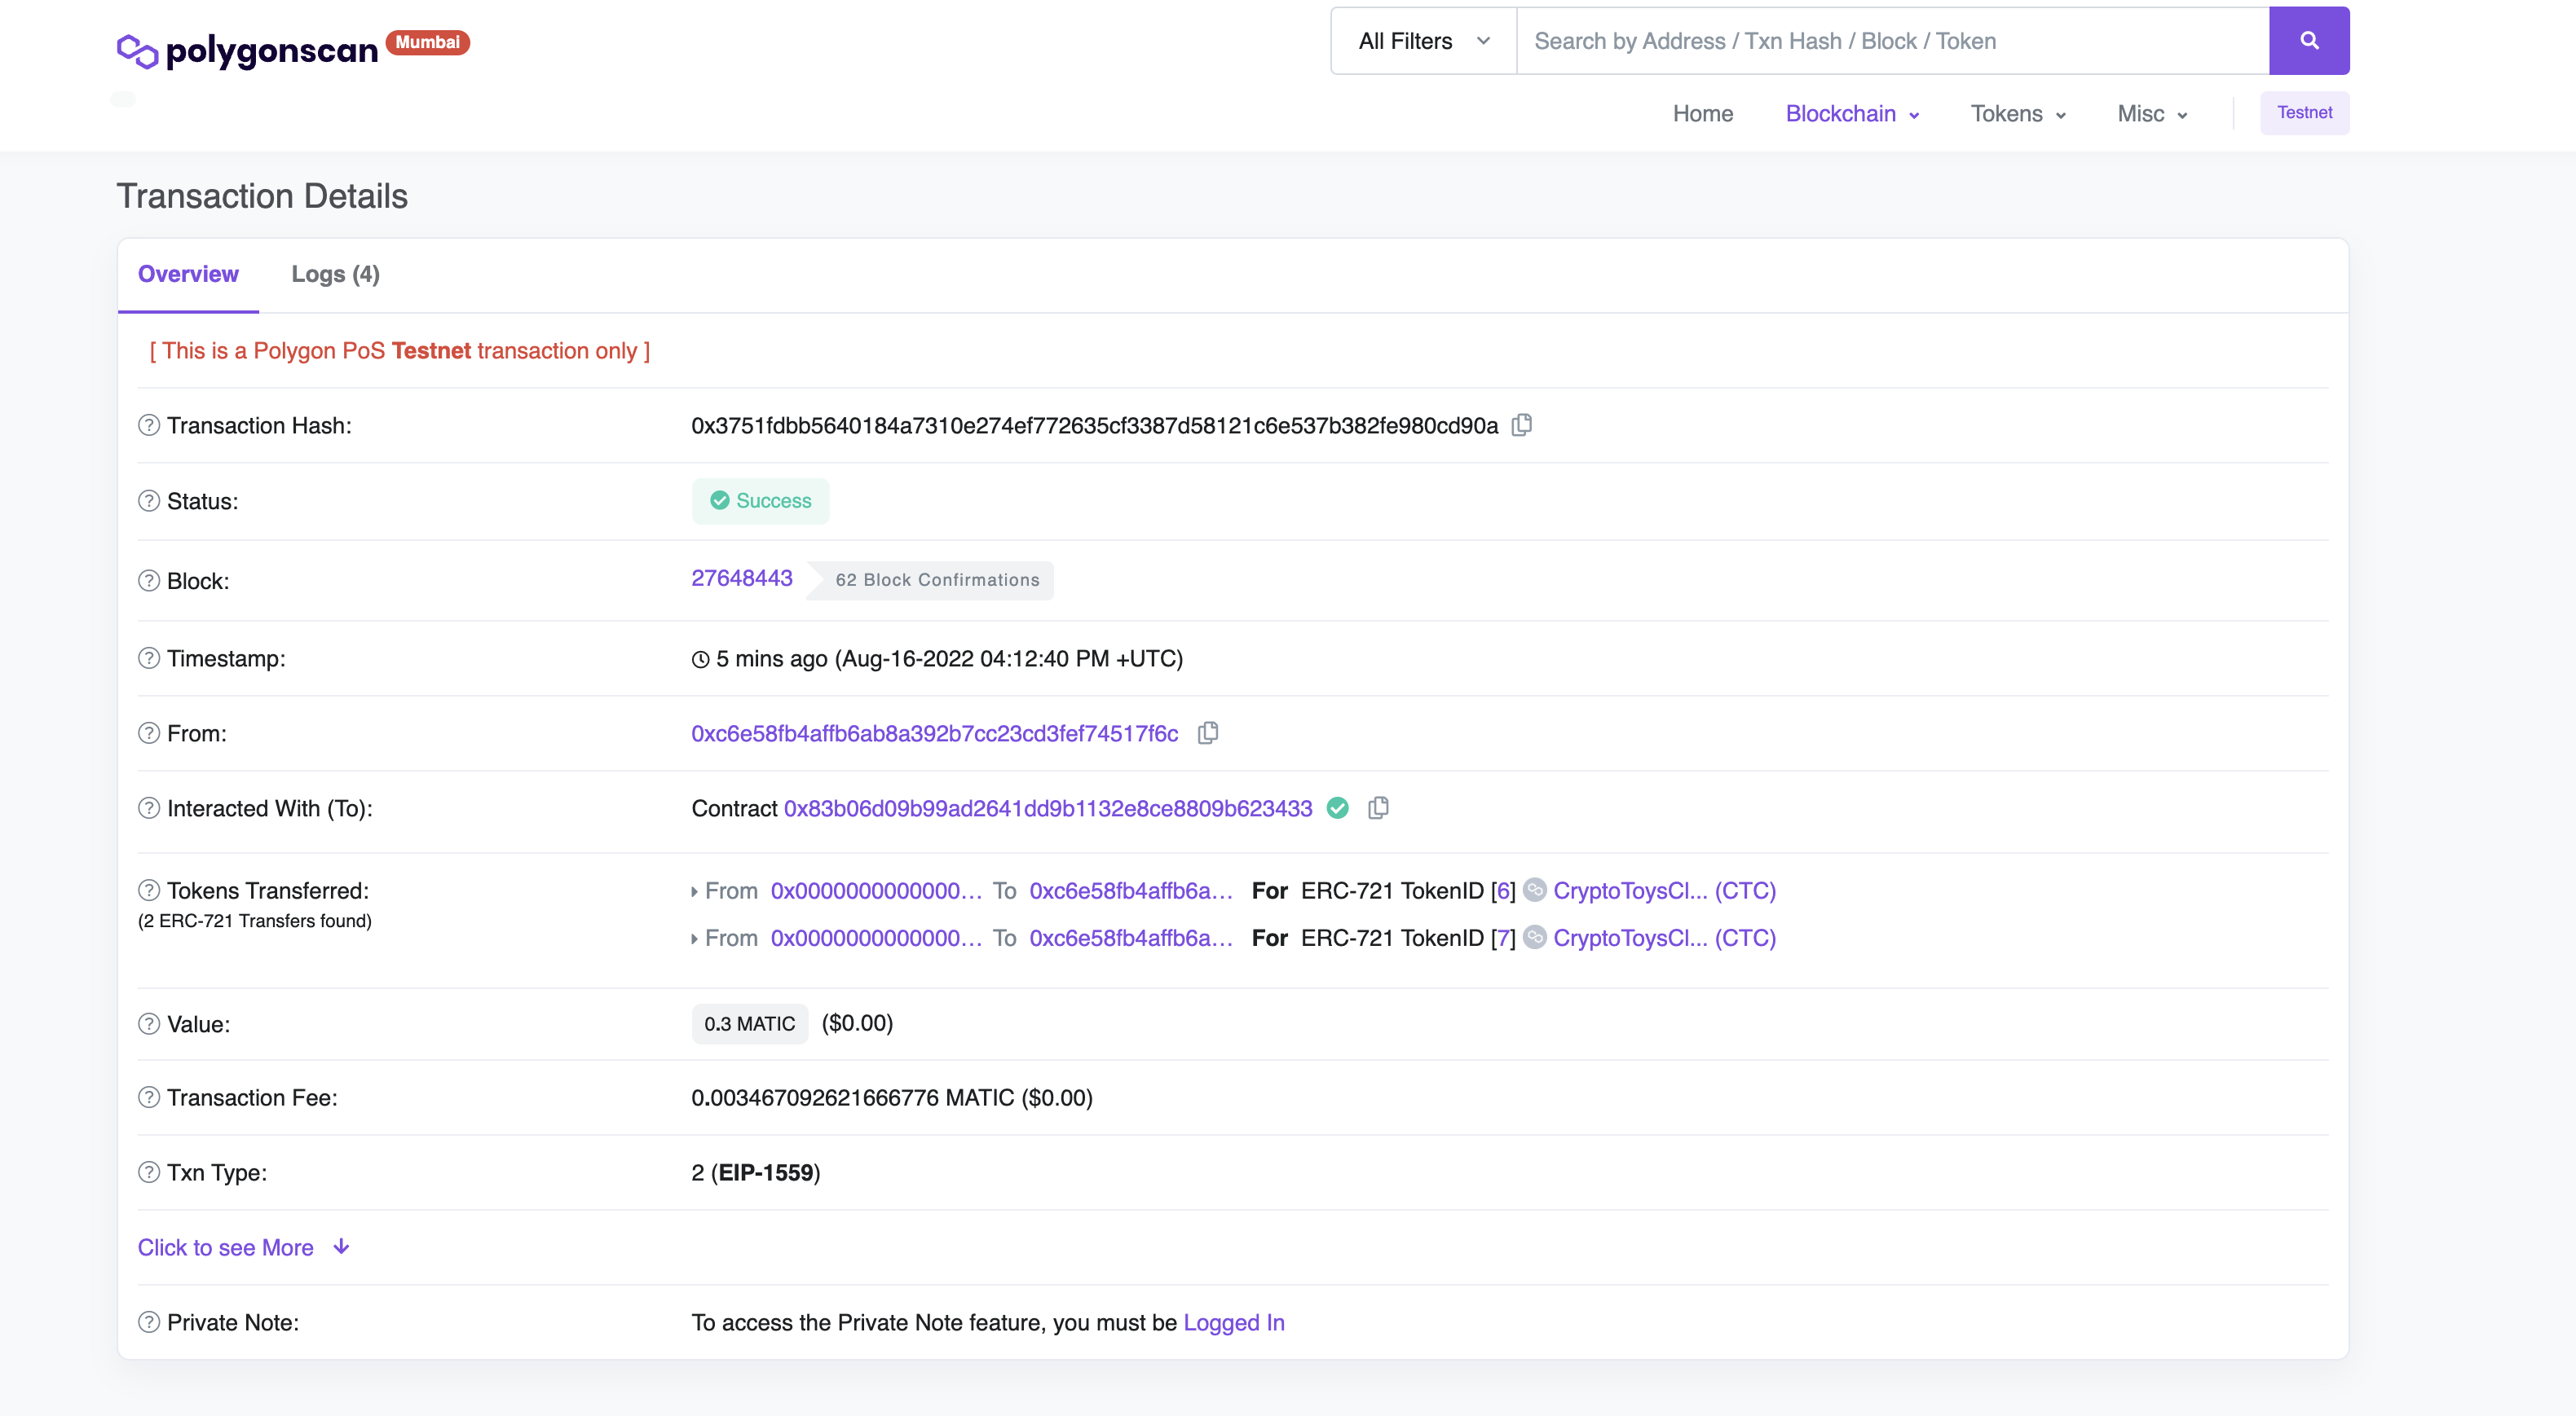Image resolution: width=2576 pixels, height=1416 pixels.
Task: Click the Testnet button
Action: [x=2304, y=113]
